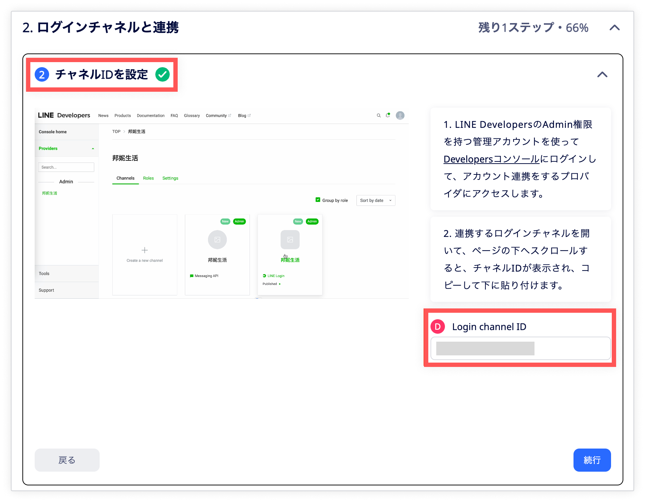Open the Products menu item

[122, 116]
